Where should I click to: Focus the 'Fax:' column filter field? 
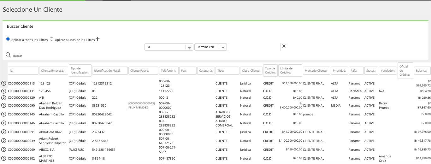(188, 71)
